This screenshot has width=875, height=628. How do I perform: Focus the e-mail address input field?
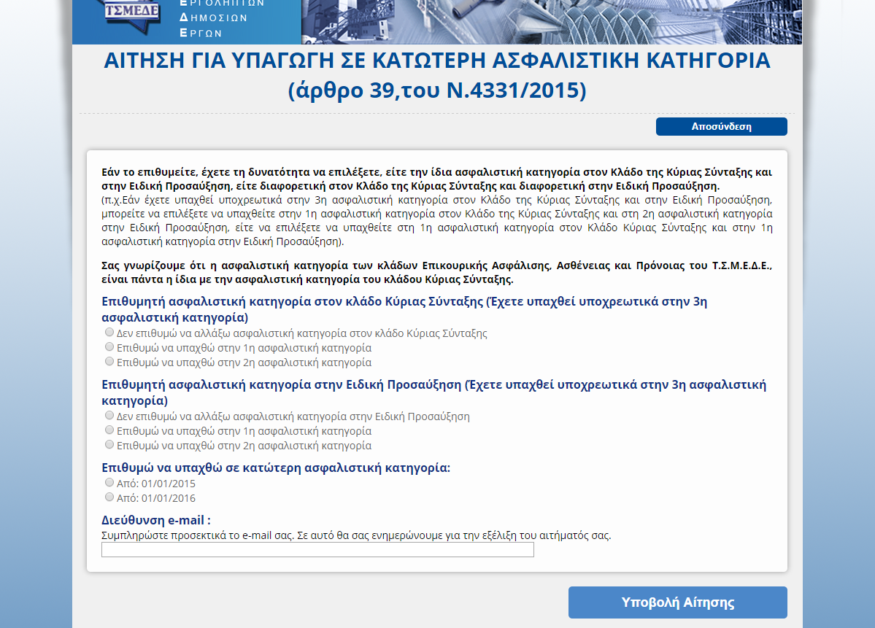click(x=317, y=550)
